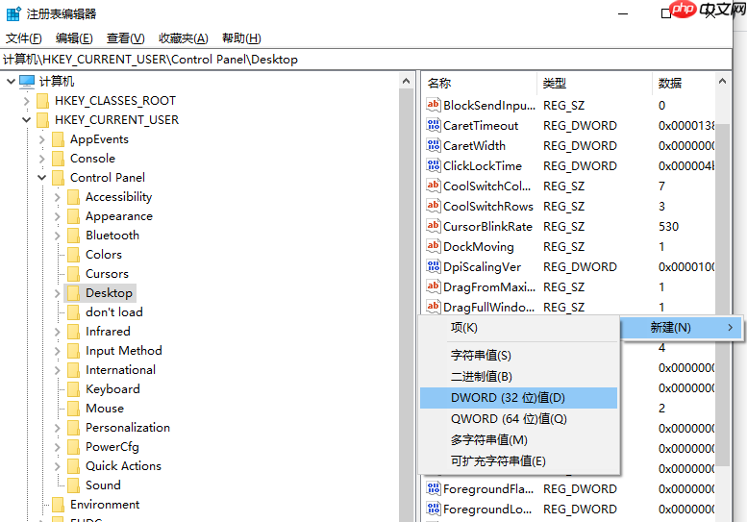Click the values pane scroll up arrow
Viewport: 747px width, 522px height.
(x=722, y=81)
